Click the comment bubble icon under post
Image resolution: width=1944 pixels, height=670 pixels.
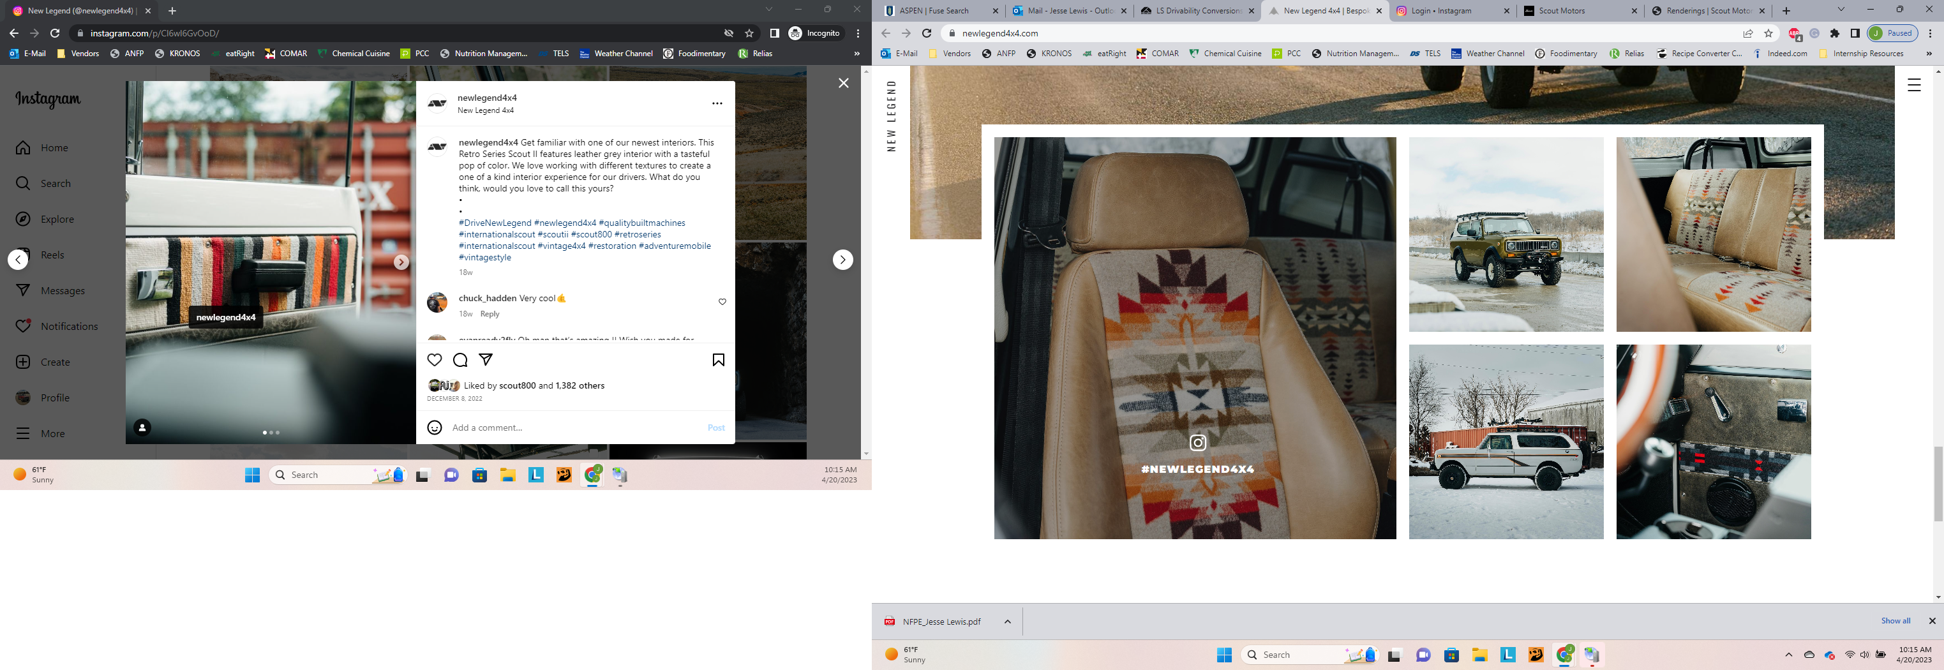(x=460, y=360)
